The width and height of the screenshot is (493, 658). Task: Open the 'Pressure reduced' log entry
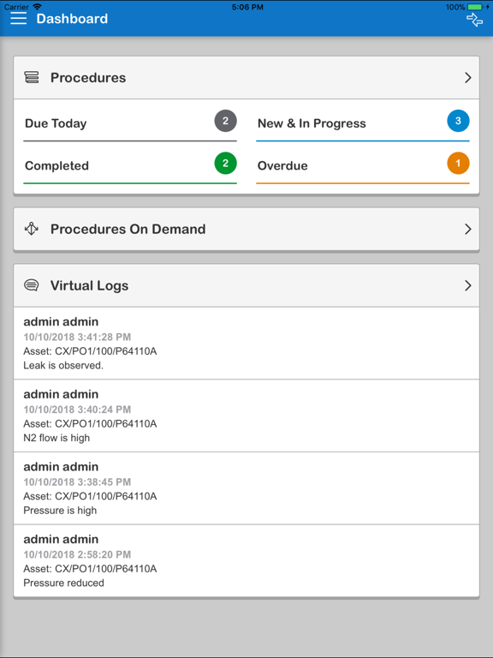246,560
